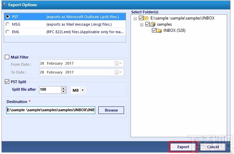
Task: Click the 'Split file after' label
Action: [x=24, y=89]
